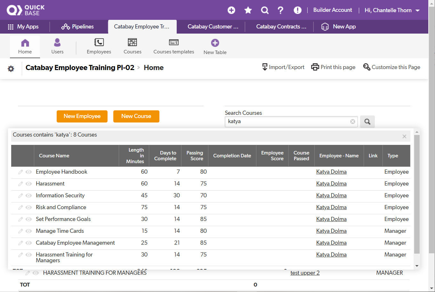This screenshot has height=292, width=435.
Task: View Manage Time Cards record via eye icon
Action: (x=28, y=231)
